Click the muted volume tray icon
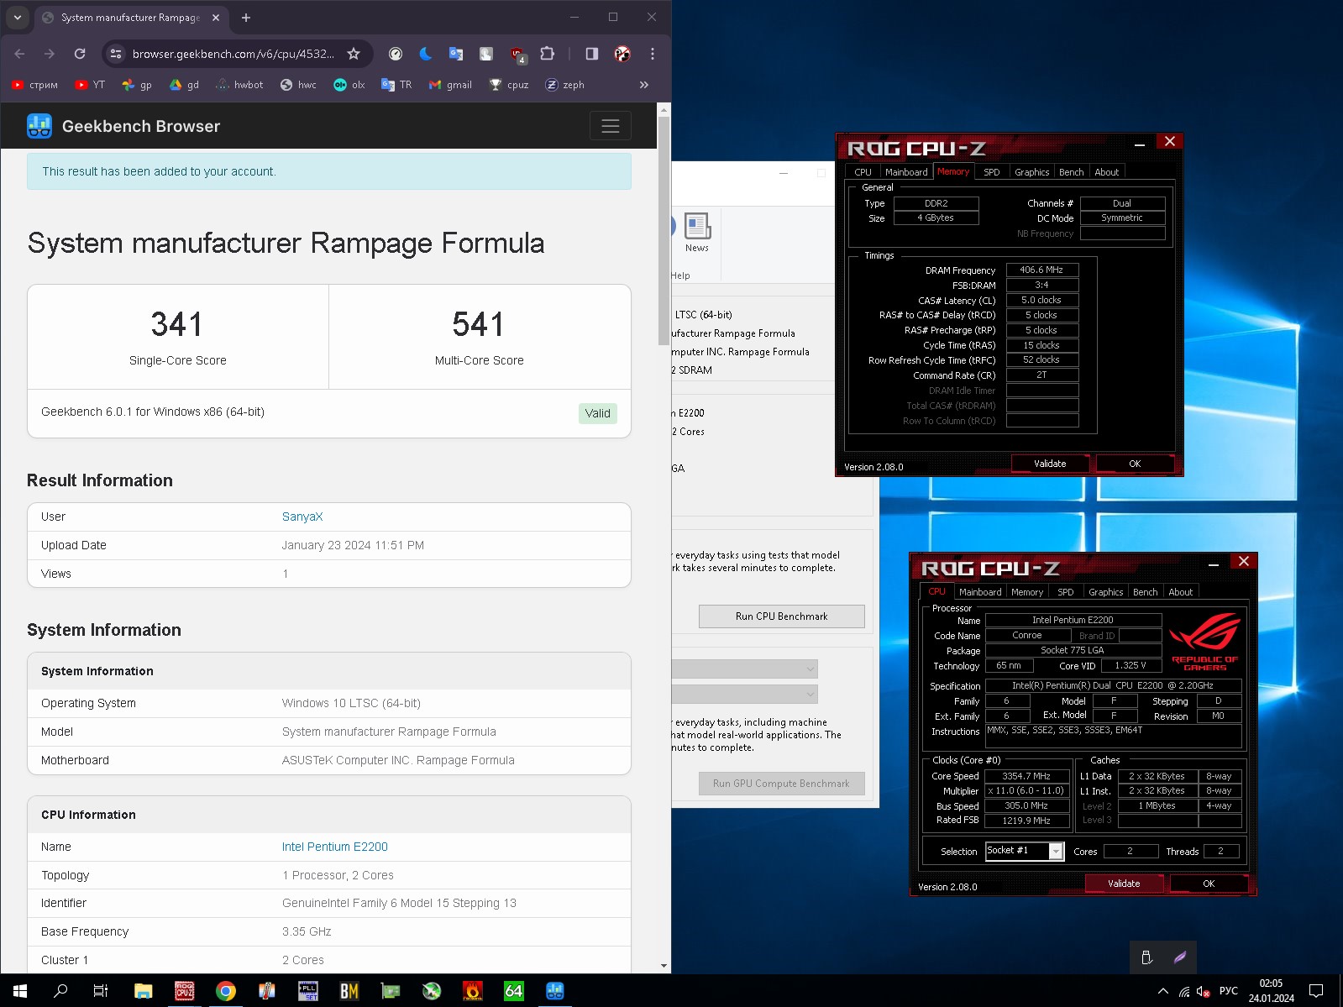 pos(1204,991)
